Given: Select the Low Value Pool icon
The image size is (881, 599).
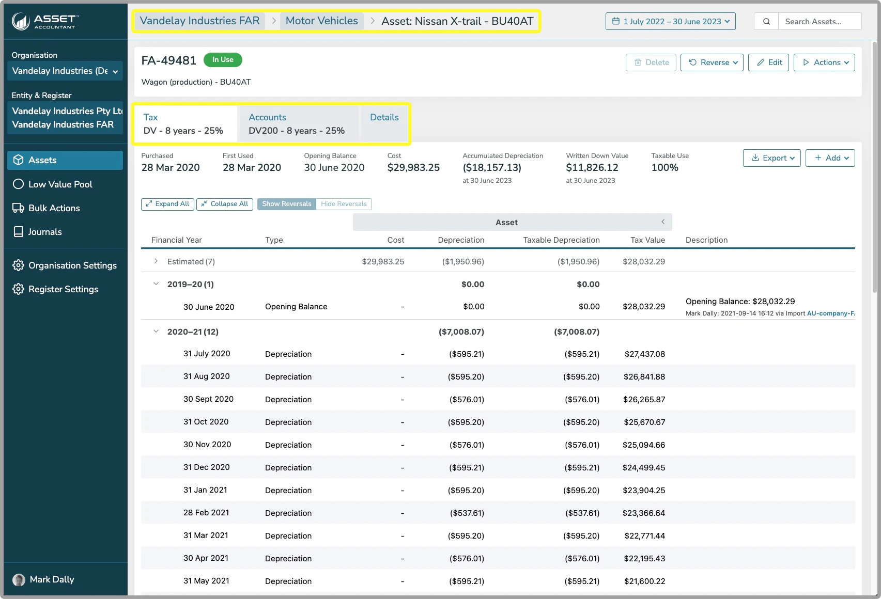Looking at the screenshot, I should click(18, 184).
